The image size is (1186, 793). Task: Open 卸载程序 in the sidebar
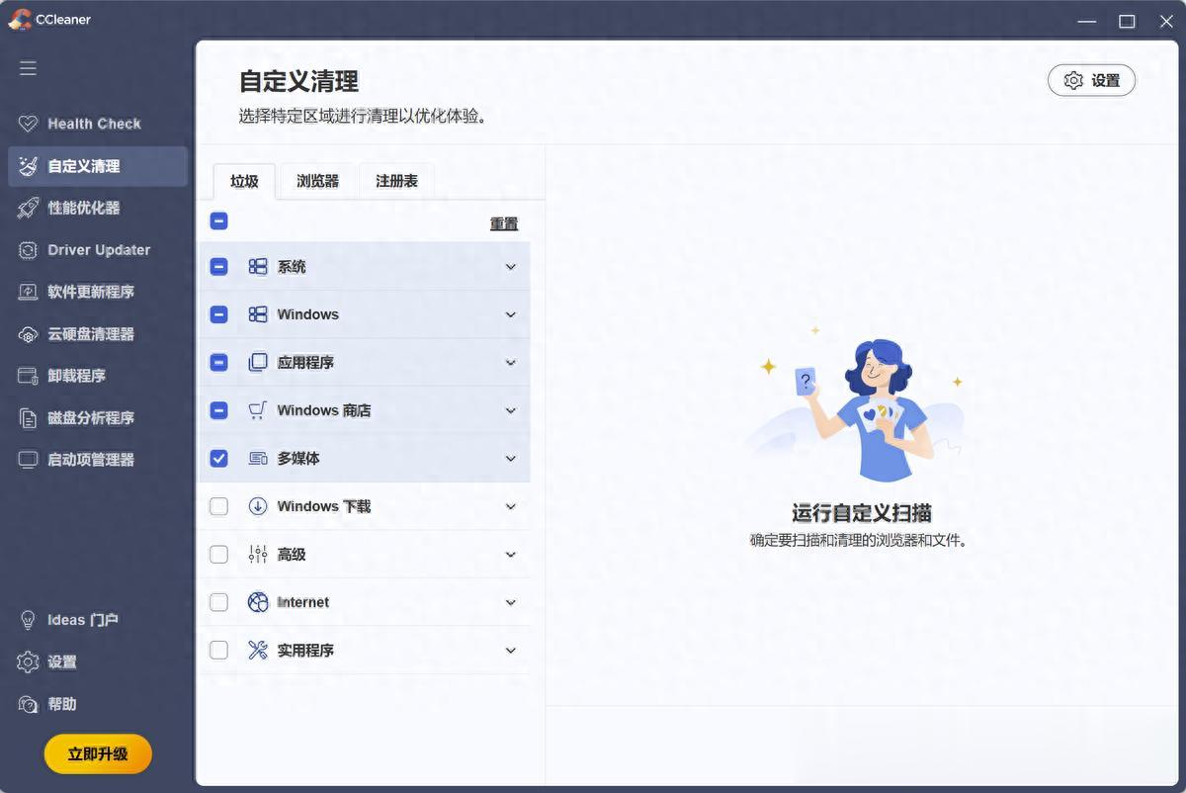(x=97, y=376)
